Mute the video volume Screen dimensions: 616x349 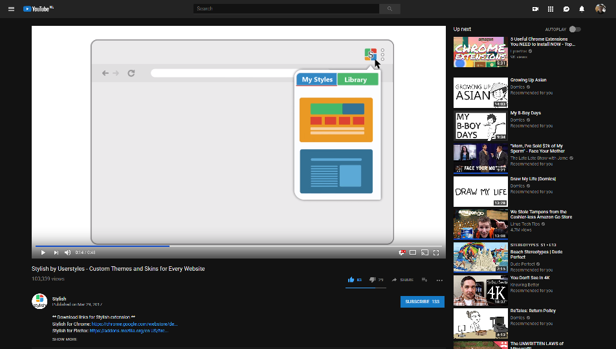tap(67, 253)
